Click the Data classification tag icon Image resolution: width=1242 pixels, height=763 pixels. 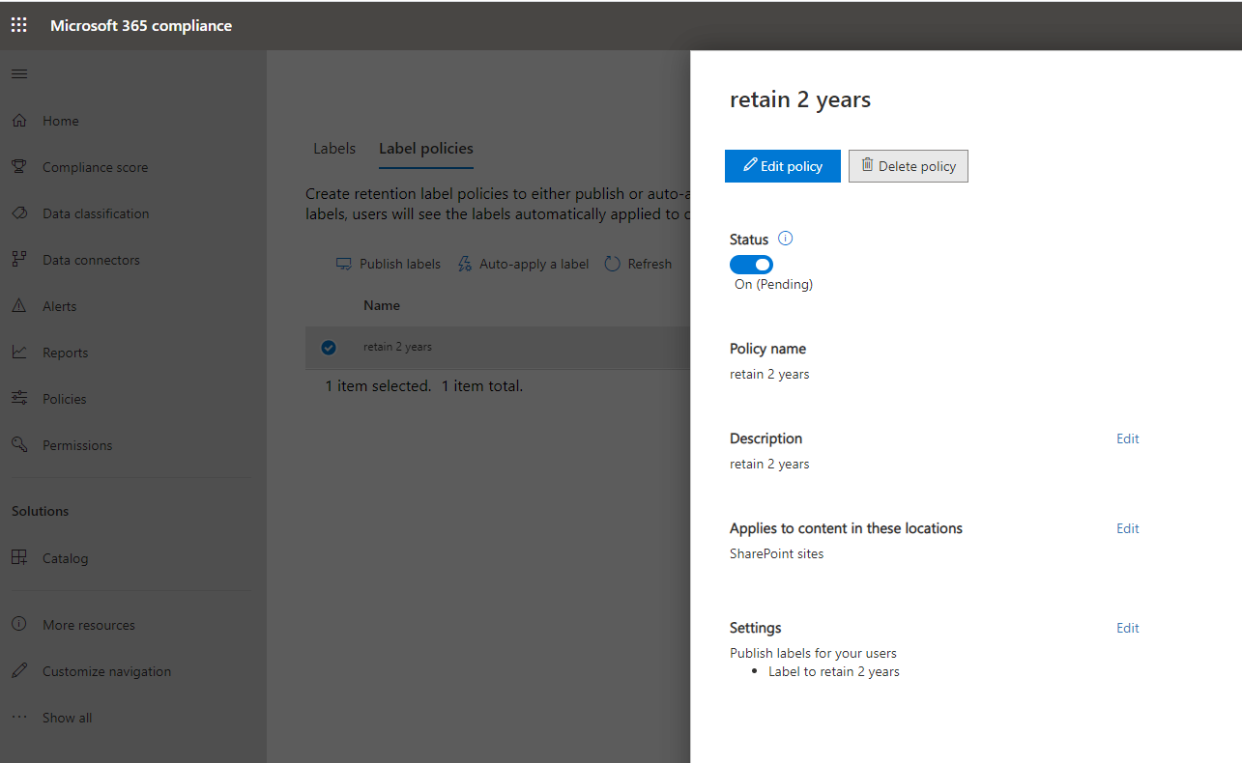tap(19, 213)
